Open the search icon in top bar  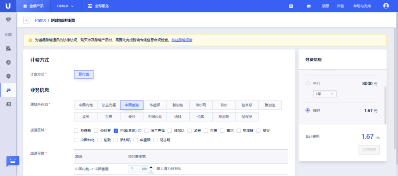[x=291, y=6]
